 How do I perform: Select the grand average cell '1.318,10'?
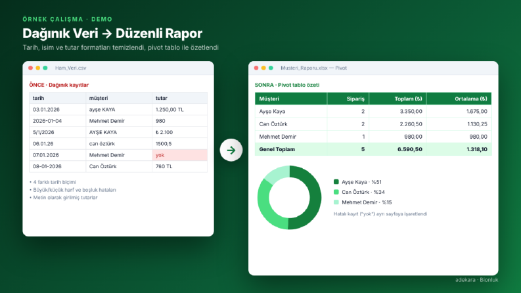click(x=459, y=149)
